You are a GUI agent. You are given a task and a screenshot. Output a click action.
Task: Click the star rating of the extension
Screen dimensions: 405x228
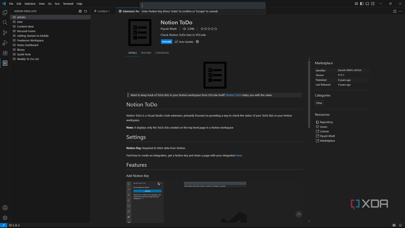tap(209, 29)
